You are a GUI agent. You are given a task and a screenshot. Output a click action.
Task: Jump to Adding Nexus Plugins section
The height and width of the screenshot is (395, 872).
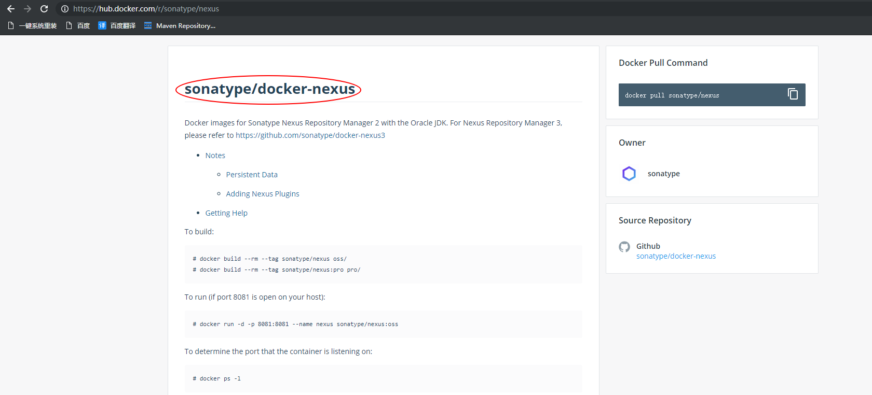[x=263, y=194]
